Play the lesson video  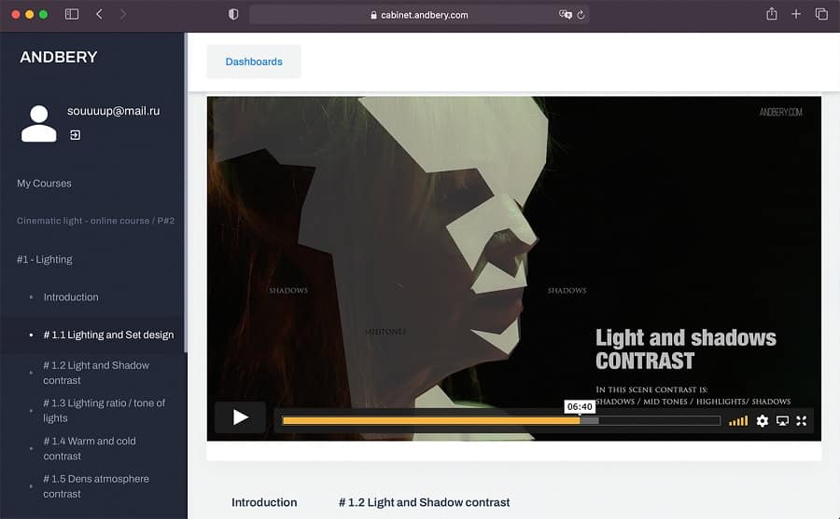click(x=241, y=417)
